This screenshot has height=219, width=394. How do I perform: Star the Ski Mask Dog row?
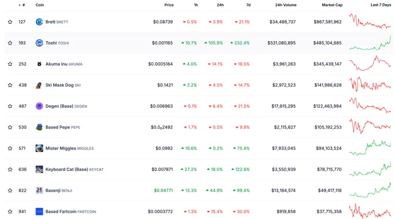[10, 85]
